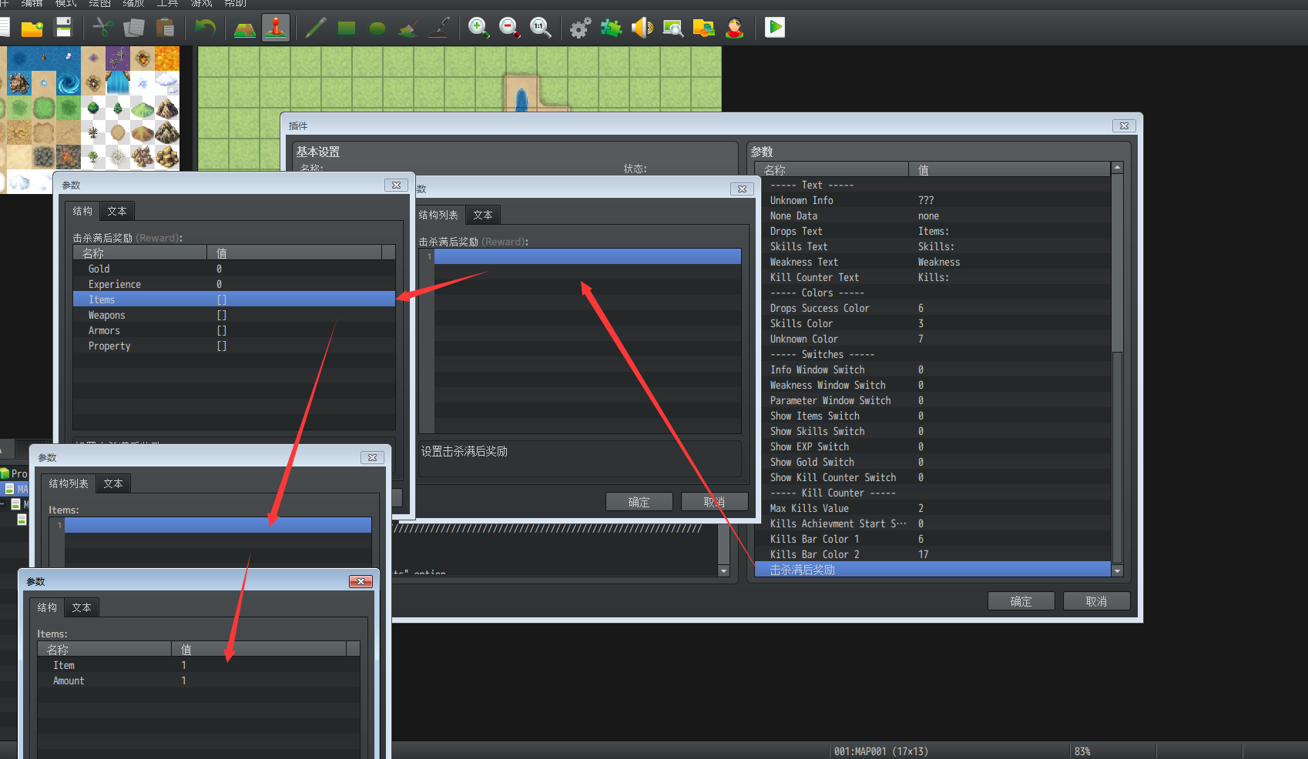This screenshot has width=1308, height=759.
Task: Select the Ellipse drawing tool
Action: pyautogui.click(x=377, y=28)
